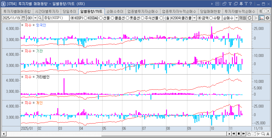Pin the window with the pushpin icon
This screenshot has height=138, width=272.
tap(241, 4)
